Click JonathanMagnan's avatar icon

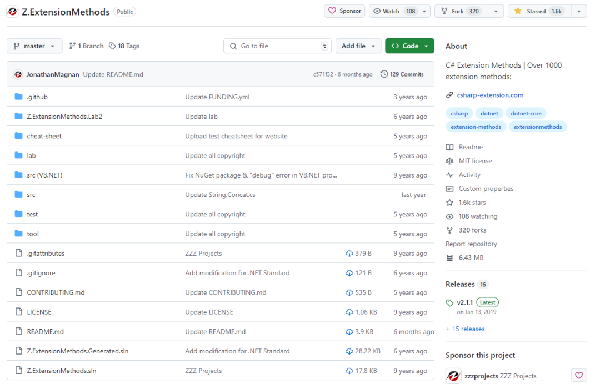click(x=18, y=74)
